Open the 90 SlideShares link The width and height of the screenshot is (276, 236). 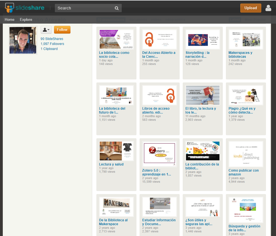(52, 39)
